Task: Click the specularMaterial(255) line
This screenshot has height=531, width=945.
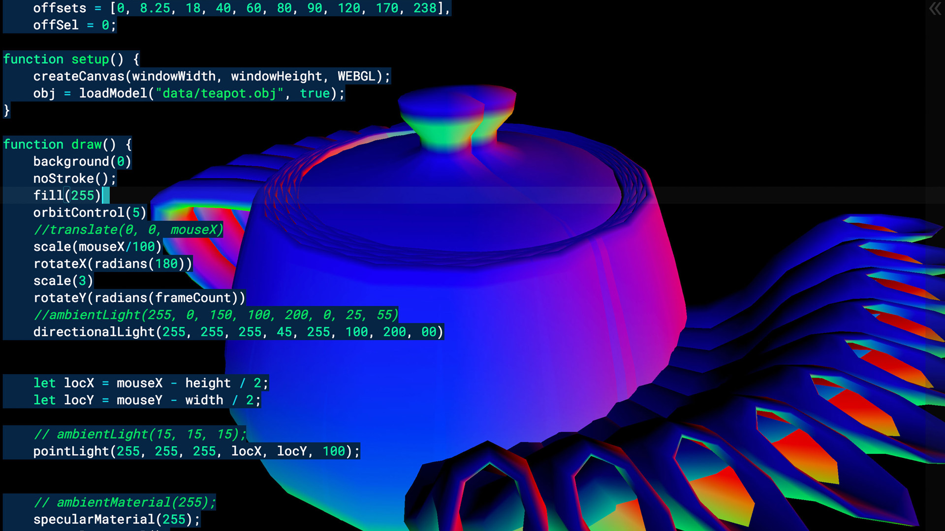Action: 116,520
